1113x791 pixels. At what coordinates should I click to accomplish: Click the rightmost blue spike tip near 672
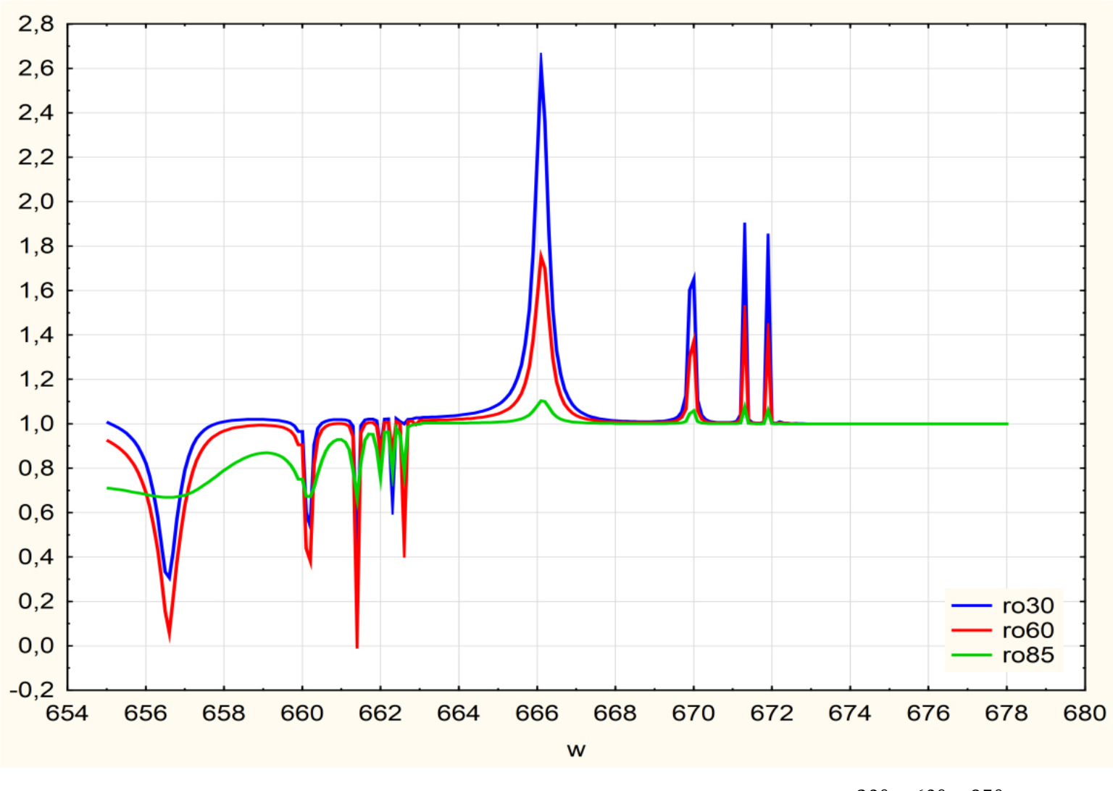point(768,235)
